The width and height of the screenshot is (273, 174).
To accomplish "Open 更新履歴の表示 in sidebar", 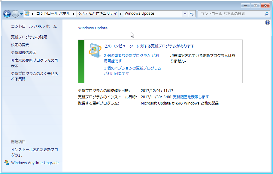I will pos(24,53).
